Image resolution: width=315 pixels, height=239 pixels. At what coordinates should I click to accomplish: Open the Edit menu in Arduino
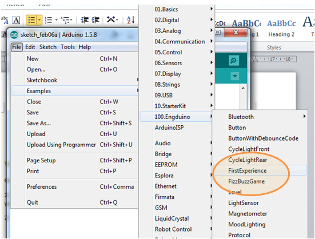(x=30, y=47)
